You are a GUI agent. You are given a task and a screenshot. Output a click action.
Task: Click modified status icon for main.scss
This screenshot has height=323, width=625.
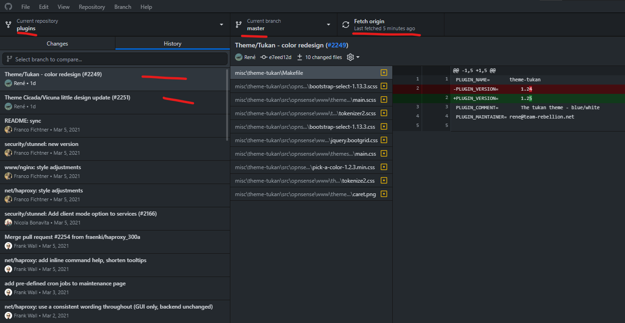pos(384,99)
